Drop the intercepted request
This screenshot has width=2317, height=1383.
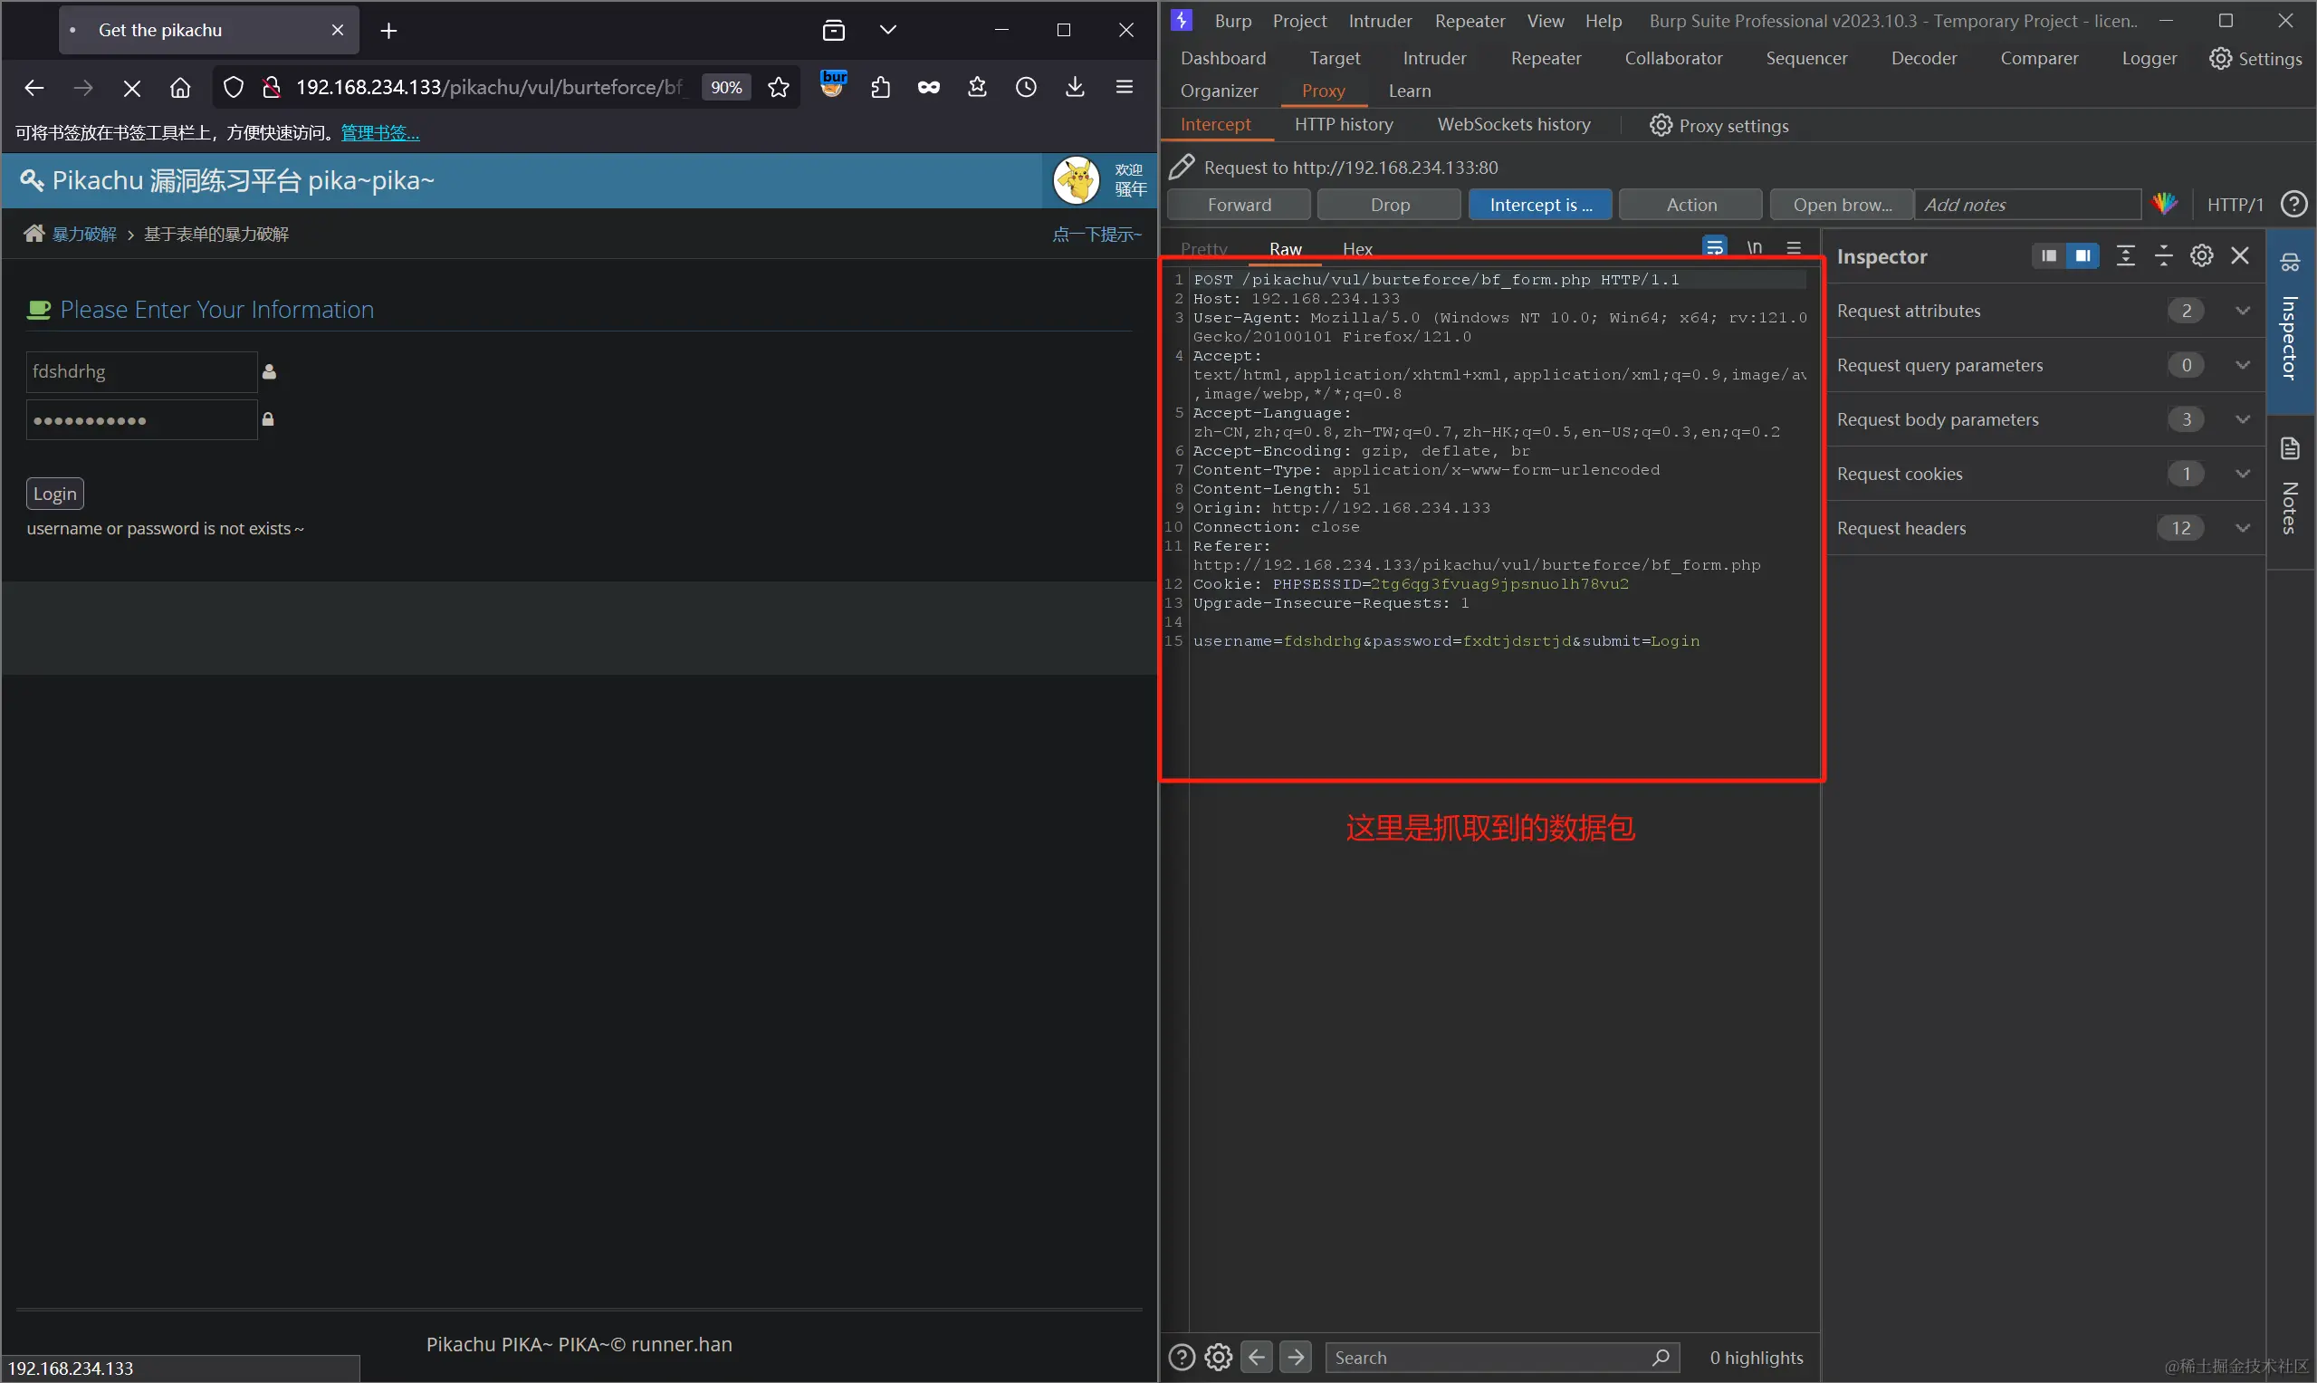(x=1389, y=205)
